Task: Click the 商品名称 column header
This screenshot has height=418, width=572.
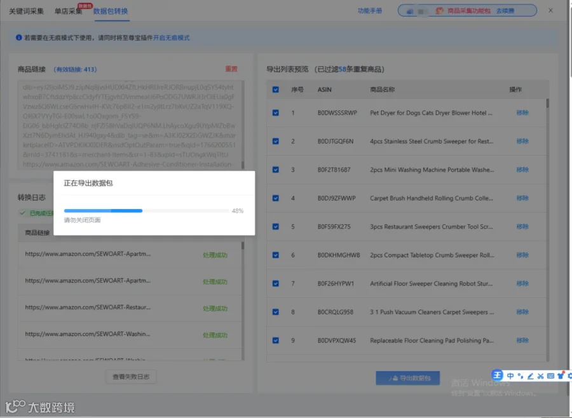Action: click(382, 90)
